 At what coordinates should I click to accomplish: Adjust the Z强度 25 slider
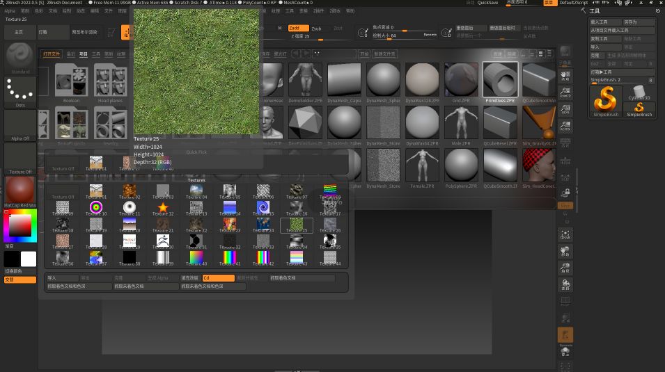click(321, 36)
